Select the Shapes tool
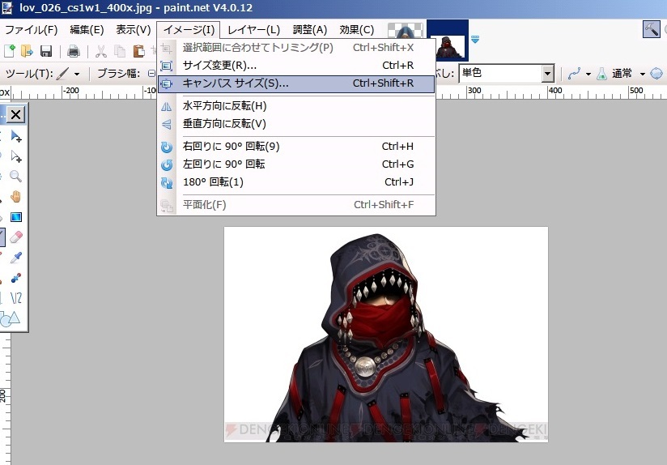 (x=11, y=318)
